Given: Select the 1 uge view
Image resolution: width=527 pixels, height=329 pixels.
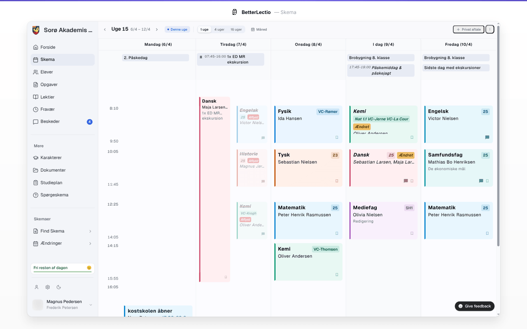Looking at the screenshot, I should pos(205,30).
